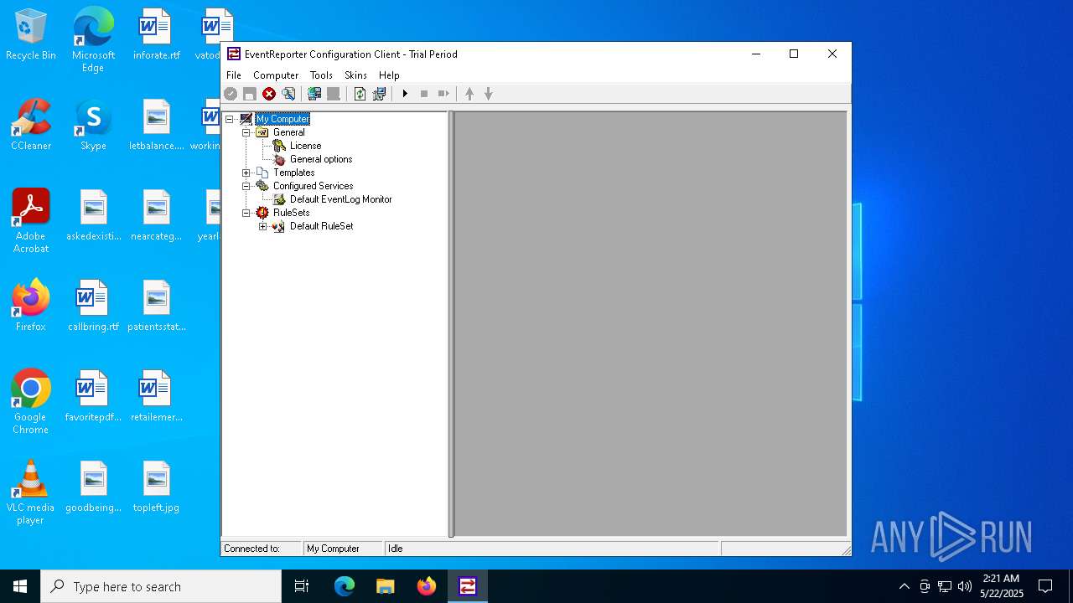Open the Recycle Bin desktop icon
The height and width of the screenshot is (603, 1073).
[x=31, y=36]
